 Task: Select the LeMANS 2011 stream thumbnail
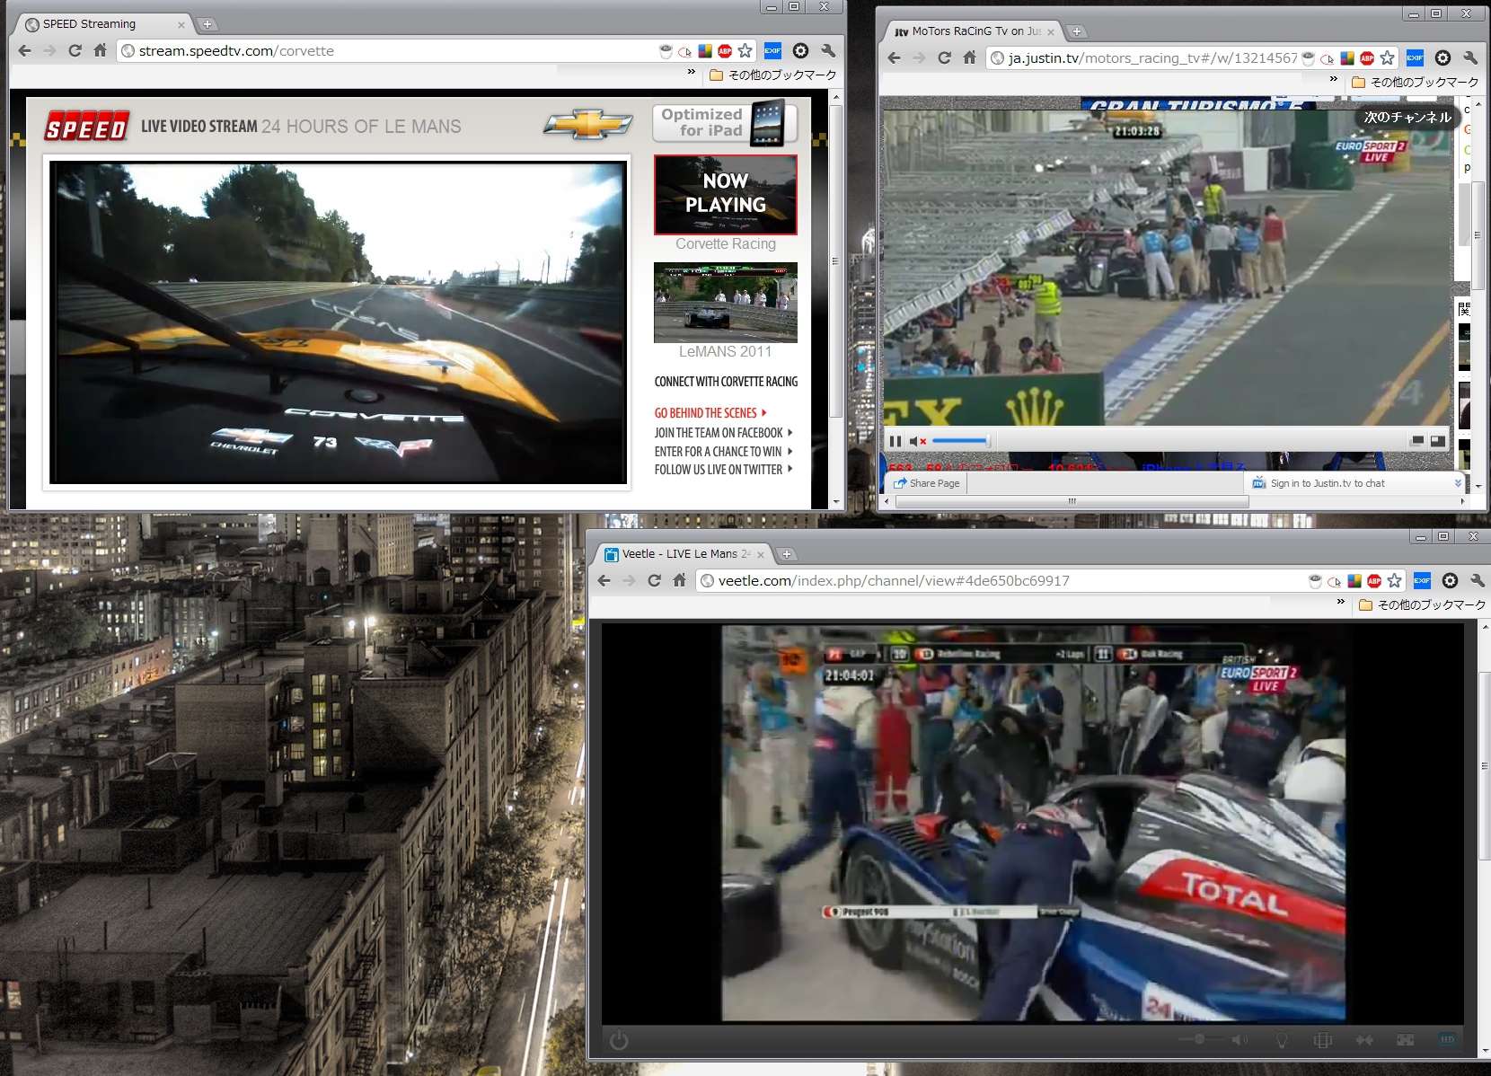tap(726, 303)
